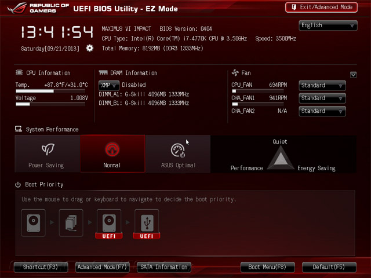
Task: Choose Power Saving performance mode
Action: [x=48, y=153]
